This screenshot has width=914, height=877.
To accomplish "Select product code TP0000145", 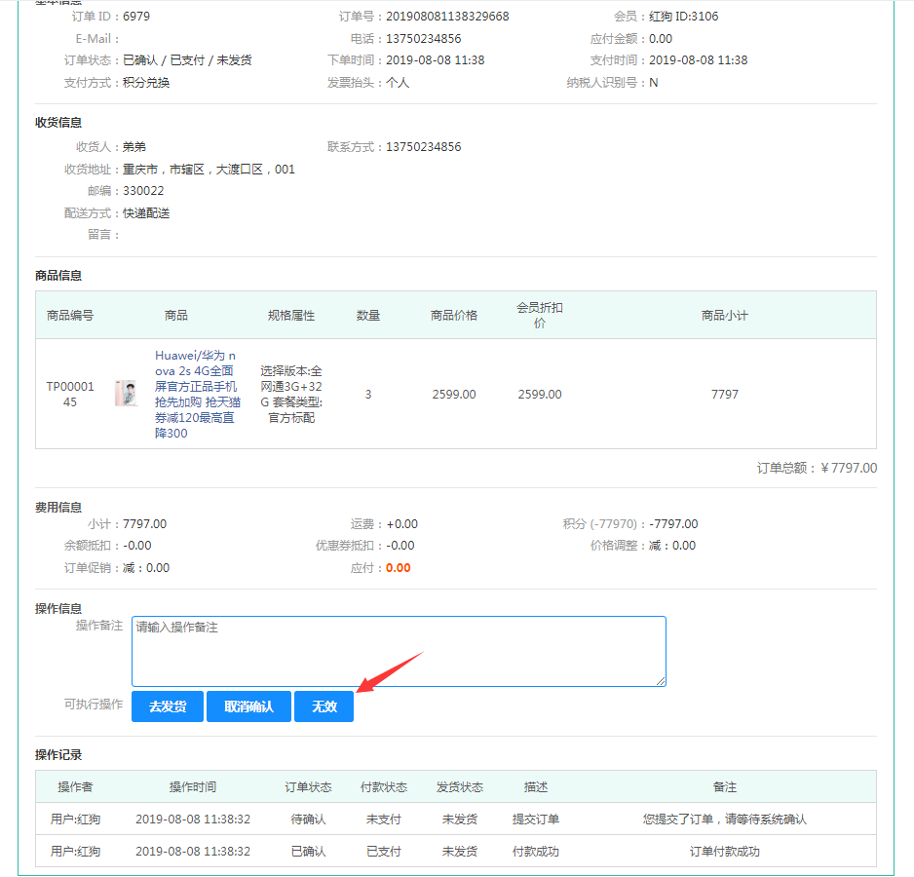I will (x=70, y=394).
